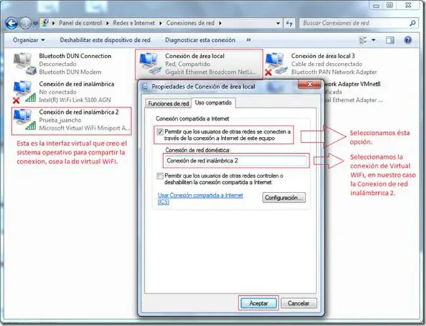Image resolution: width=426 pixels, height=326 pixels.
Task: Click the change view icon
Action: pyautogui.click(x=363, y=40)
